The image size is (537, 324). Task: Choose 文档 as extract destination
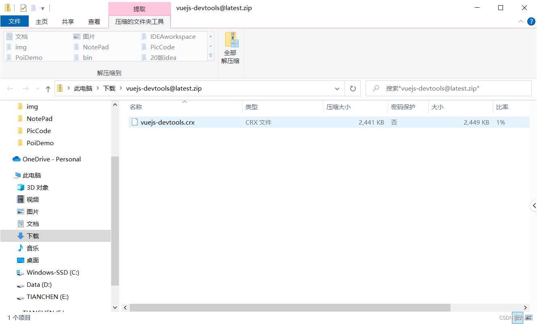(x=17, y=36)
